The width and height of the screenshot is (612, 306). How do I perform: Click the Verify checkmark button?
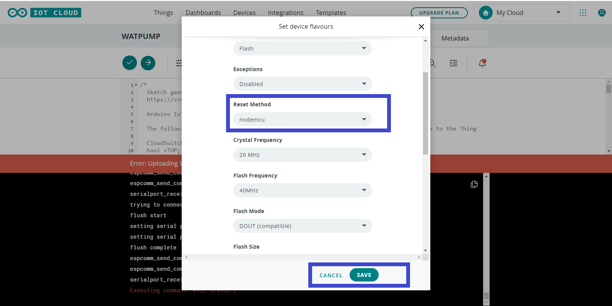coord(130,63)
